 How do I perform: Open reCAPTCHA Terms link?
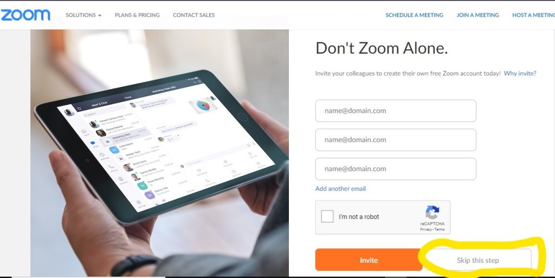tap(439, 230)
